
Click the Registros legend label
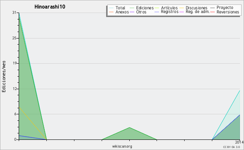coord(170,12)
